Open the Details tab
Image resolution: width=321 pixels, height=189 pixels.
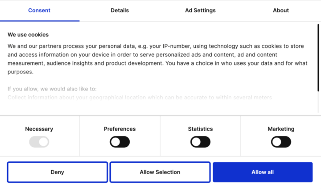coord(120,11)
